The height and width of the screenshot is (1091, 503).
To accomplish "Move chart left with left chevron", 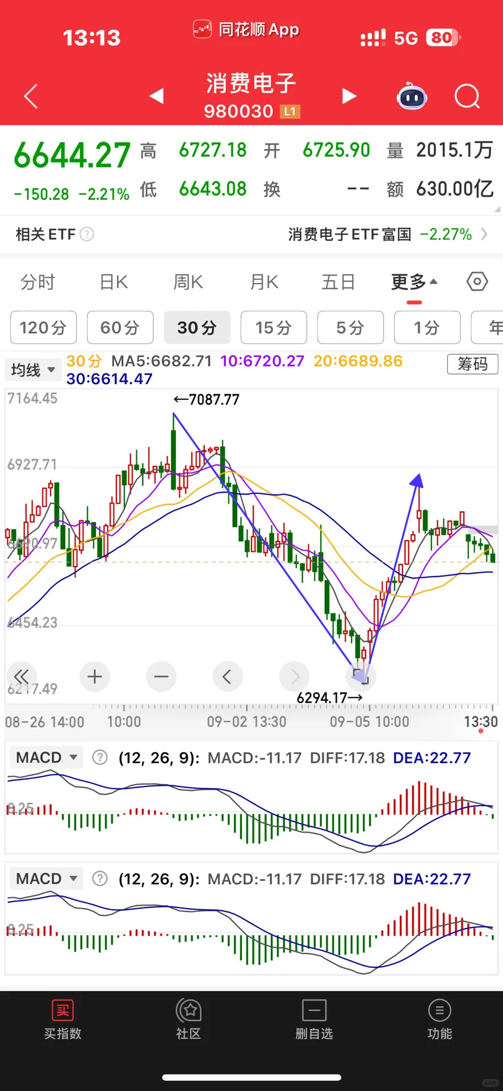I will coord(228,677).
